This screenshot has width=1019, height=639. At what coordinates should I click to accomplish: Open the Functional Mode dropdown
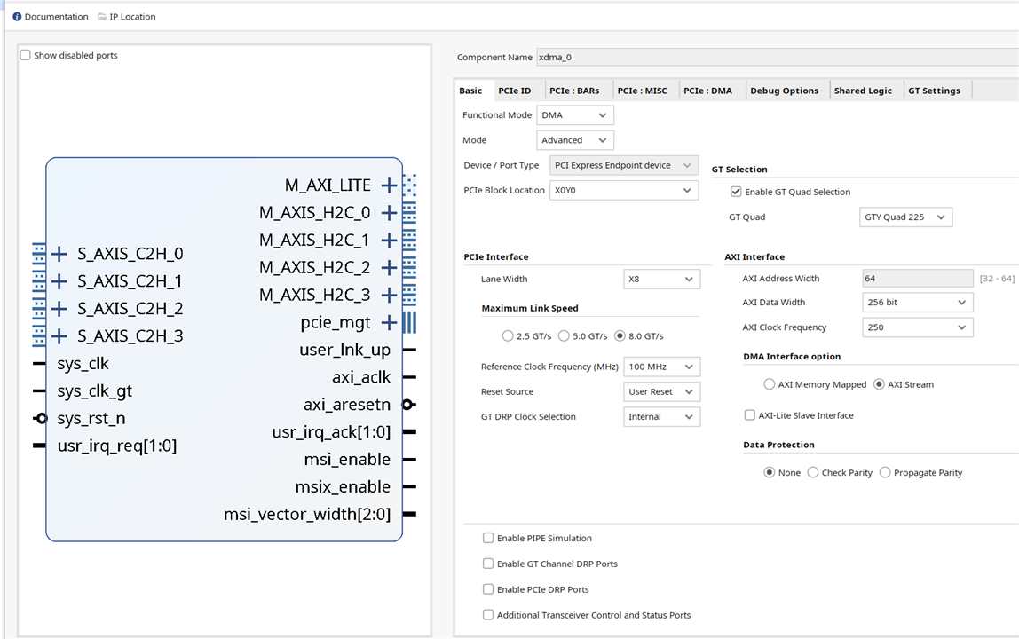[x=575, y=115]
